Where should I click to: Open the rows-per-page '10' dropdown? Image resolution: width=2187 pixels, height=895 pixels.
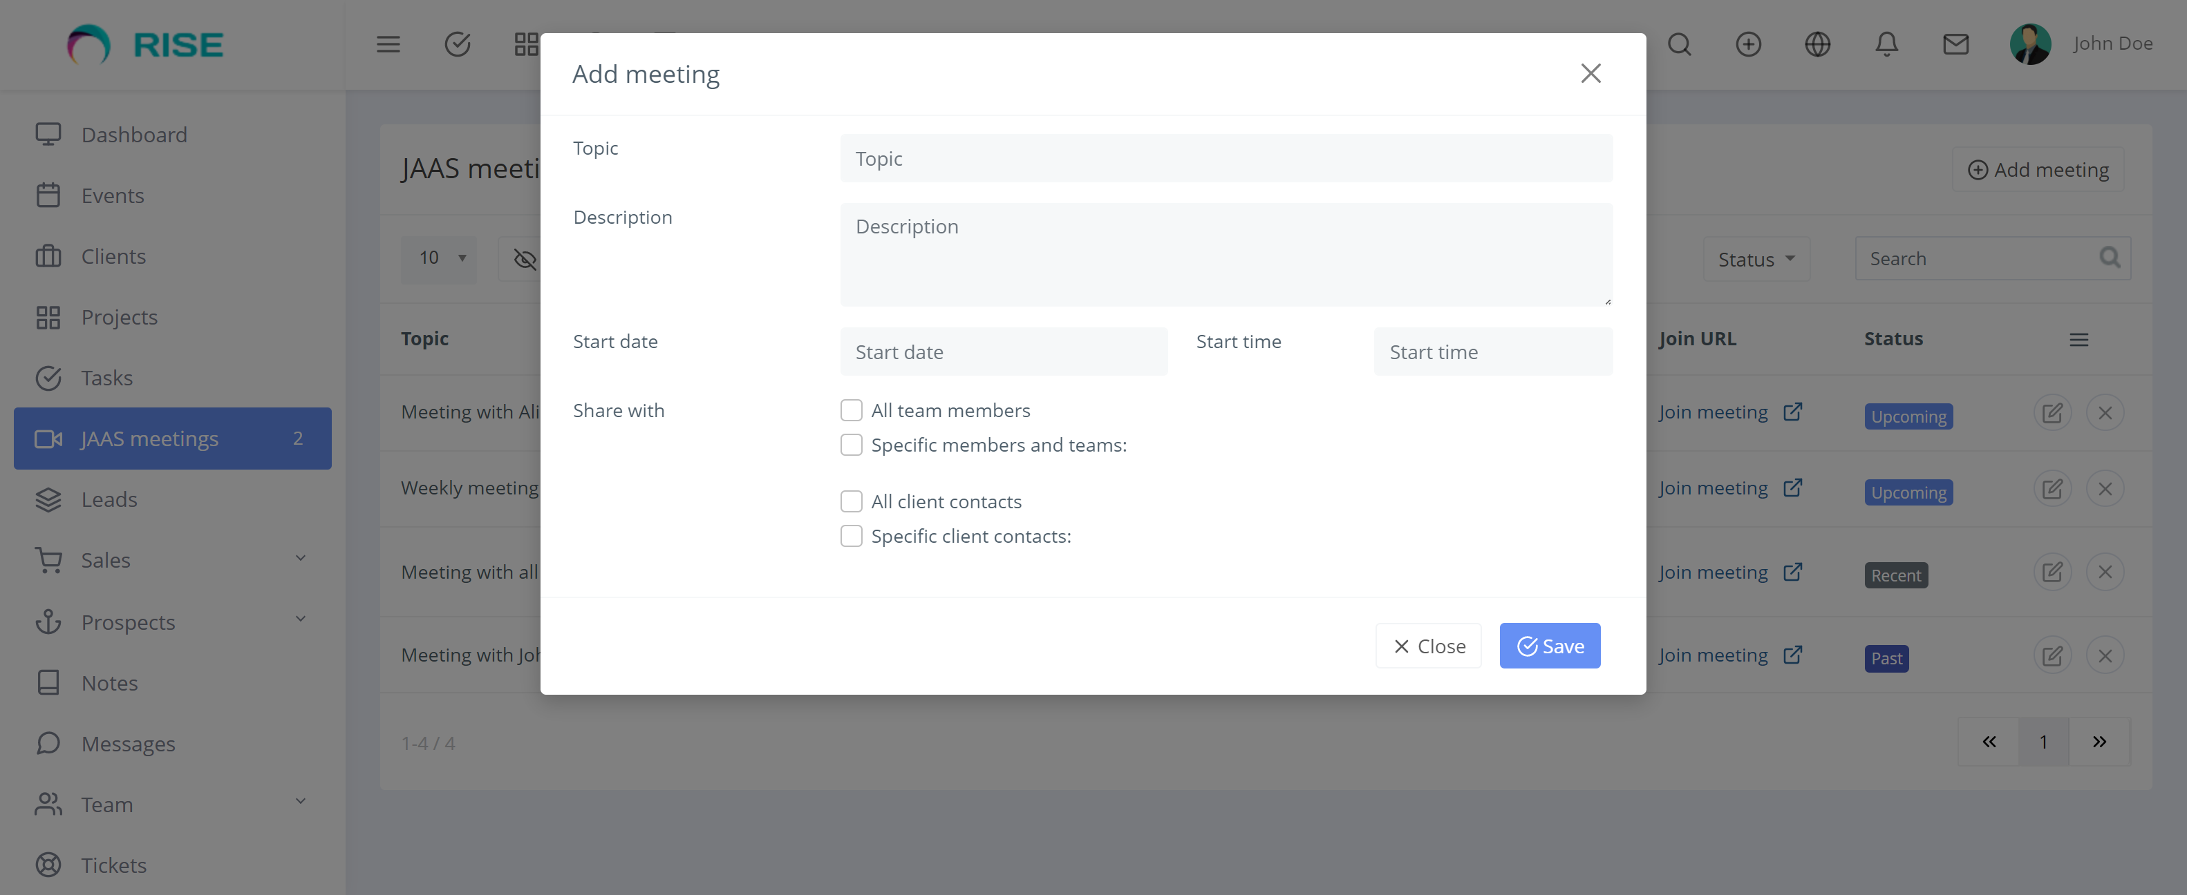[438, 258]
